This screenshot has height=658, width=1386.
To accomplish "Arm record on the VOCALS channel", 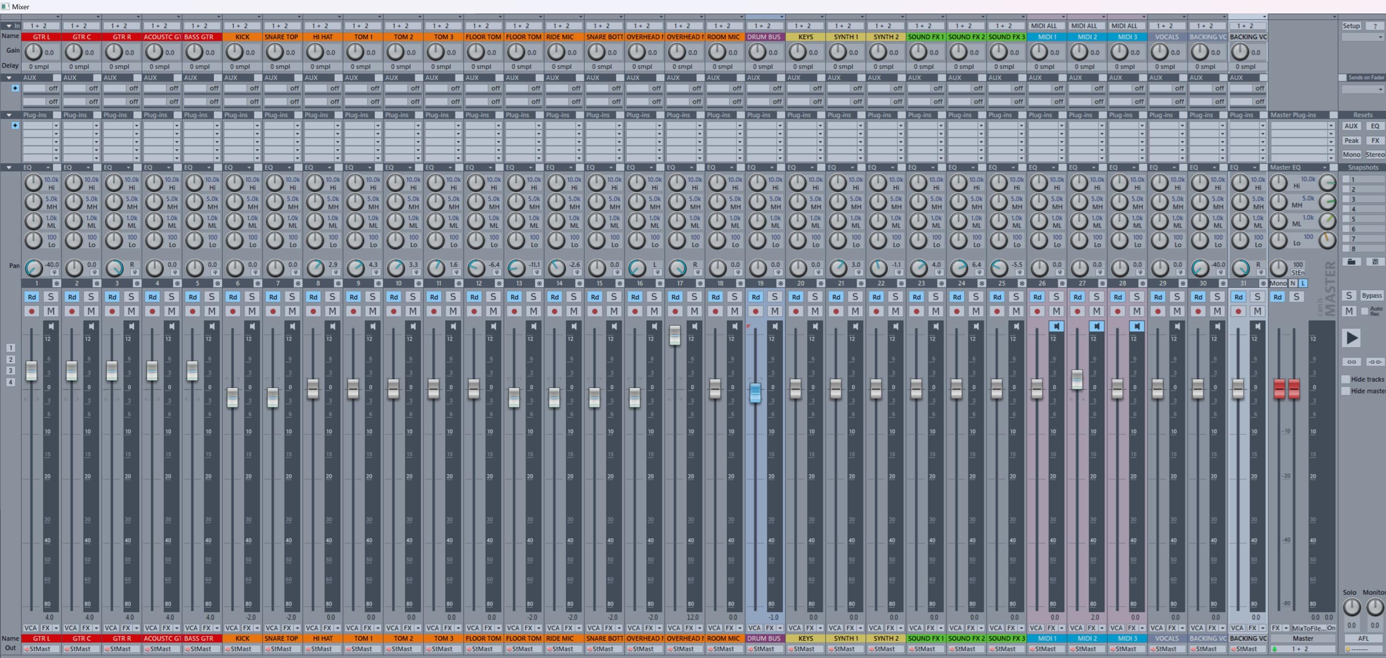I will (1158, 311).
